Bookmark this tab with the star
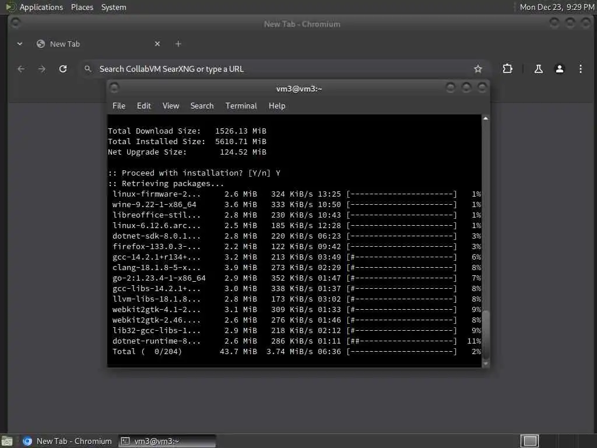This screenshot has width=597, height=448. [x=478, y=69]
